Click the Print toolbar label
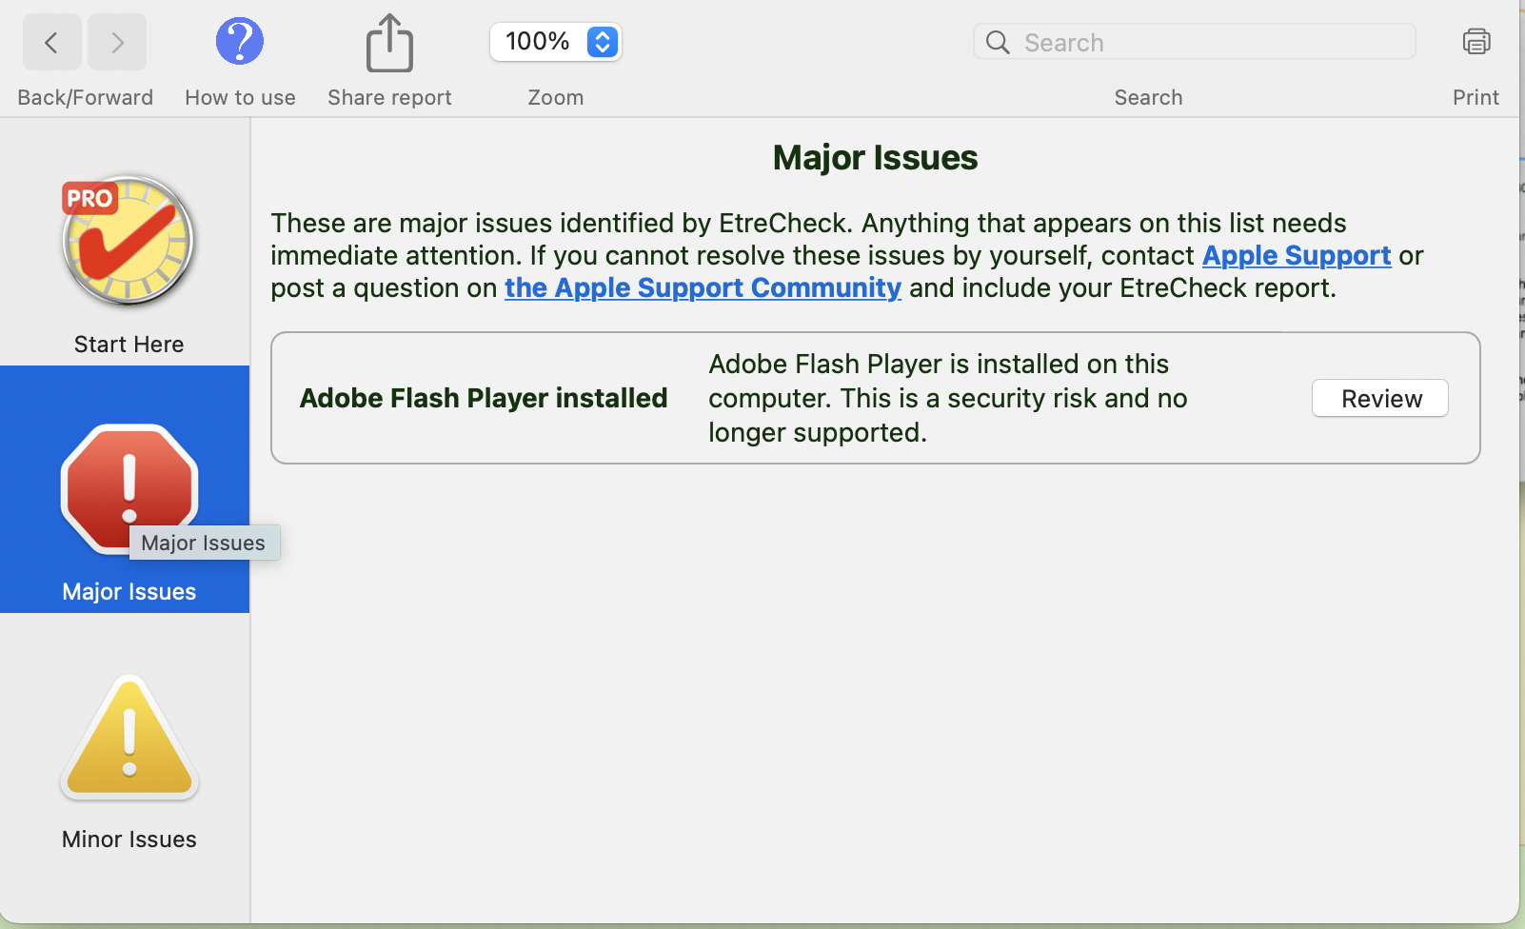1525x929 pixels. pyautogui.click(x=1476, y=98)
